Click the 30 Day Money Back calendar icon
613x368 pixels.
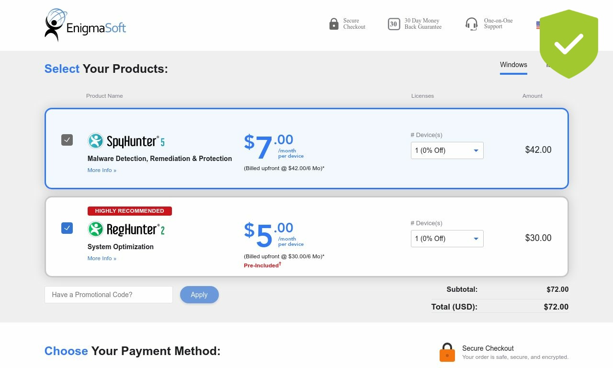click(x=394, y=24)
